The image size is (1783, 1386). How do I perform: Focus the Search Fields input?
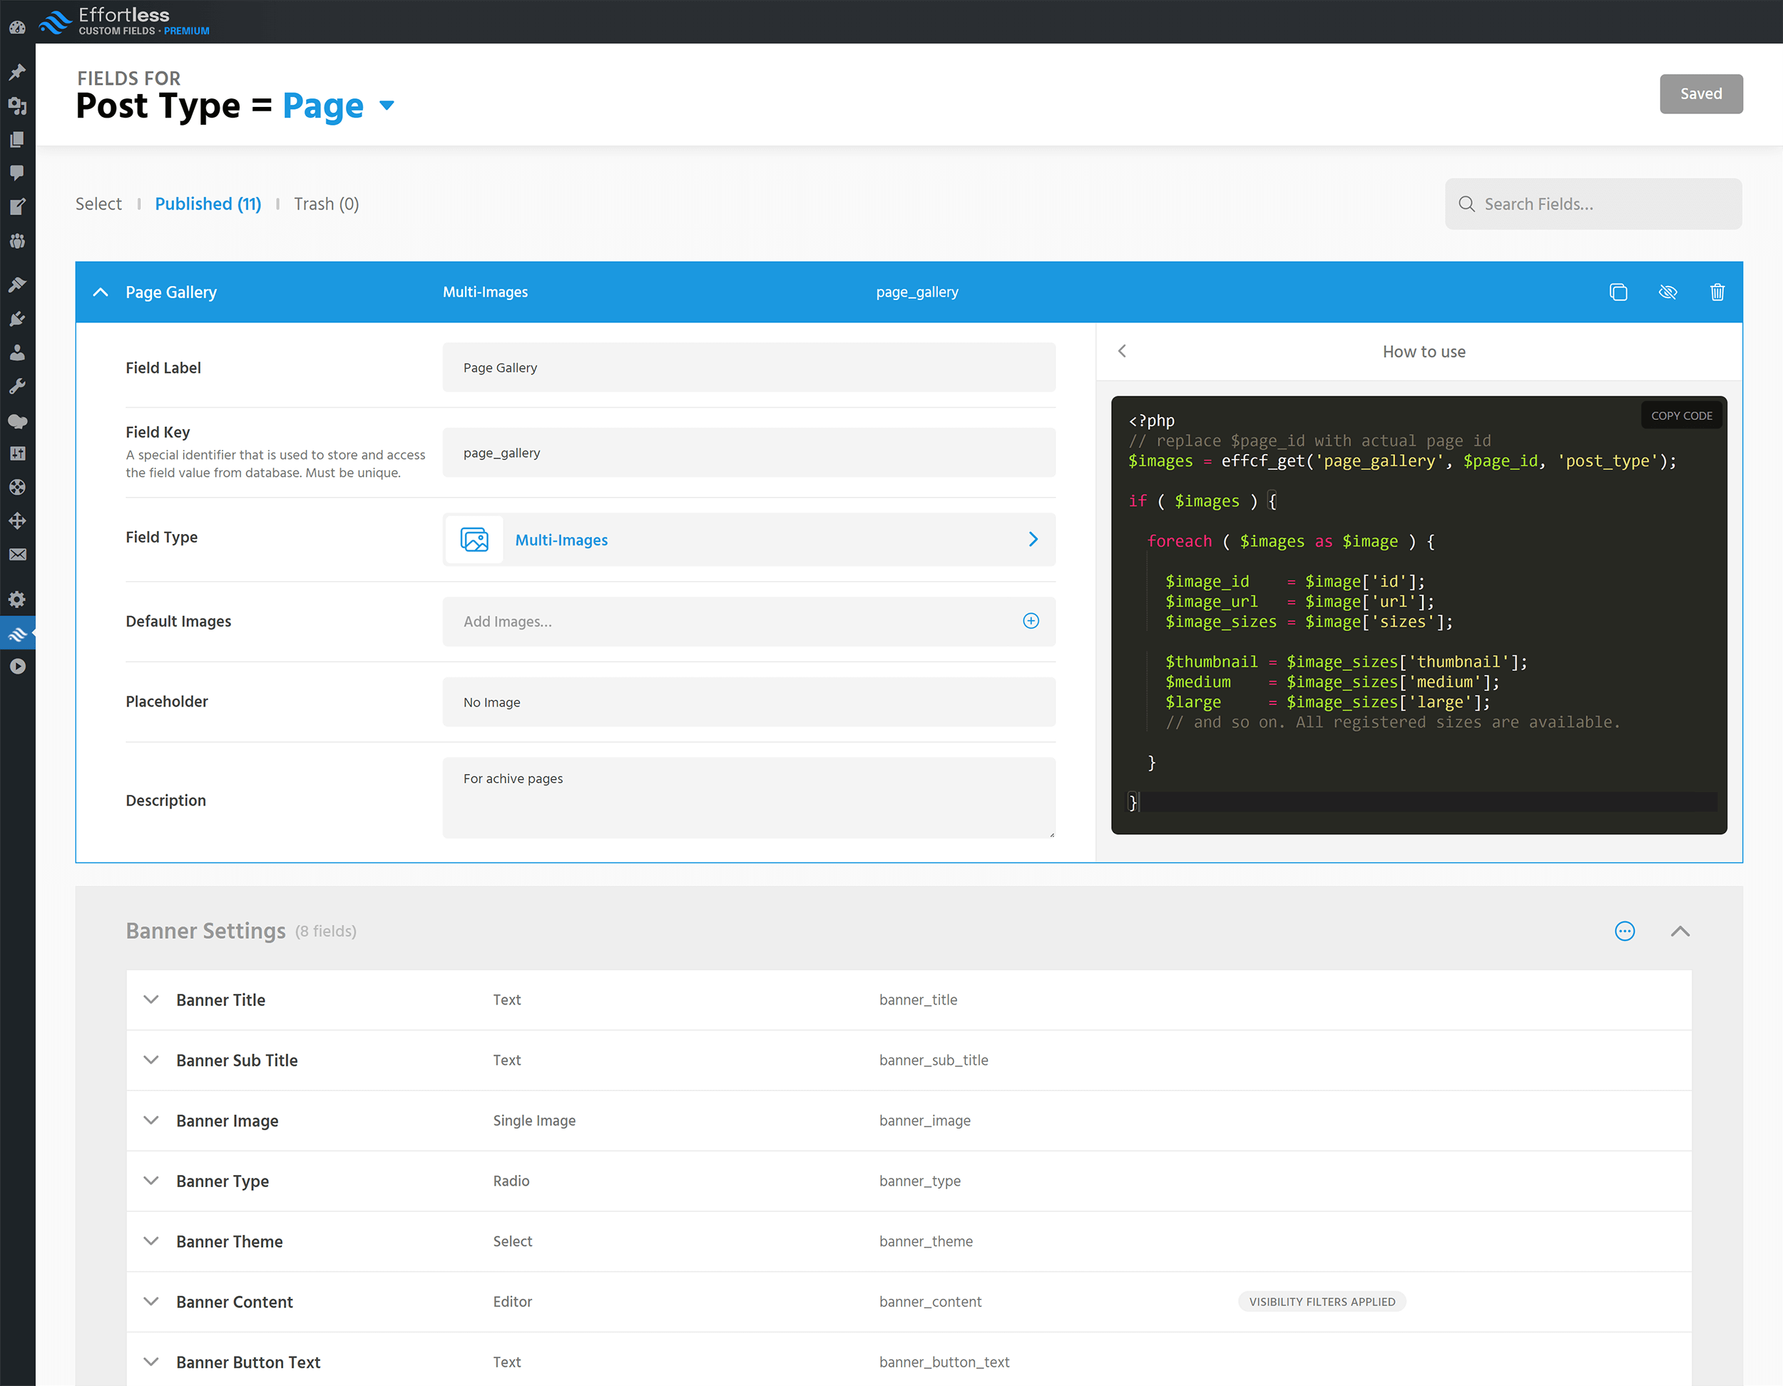1592,204
